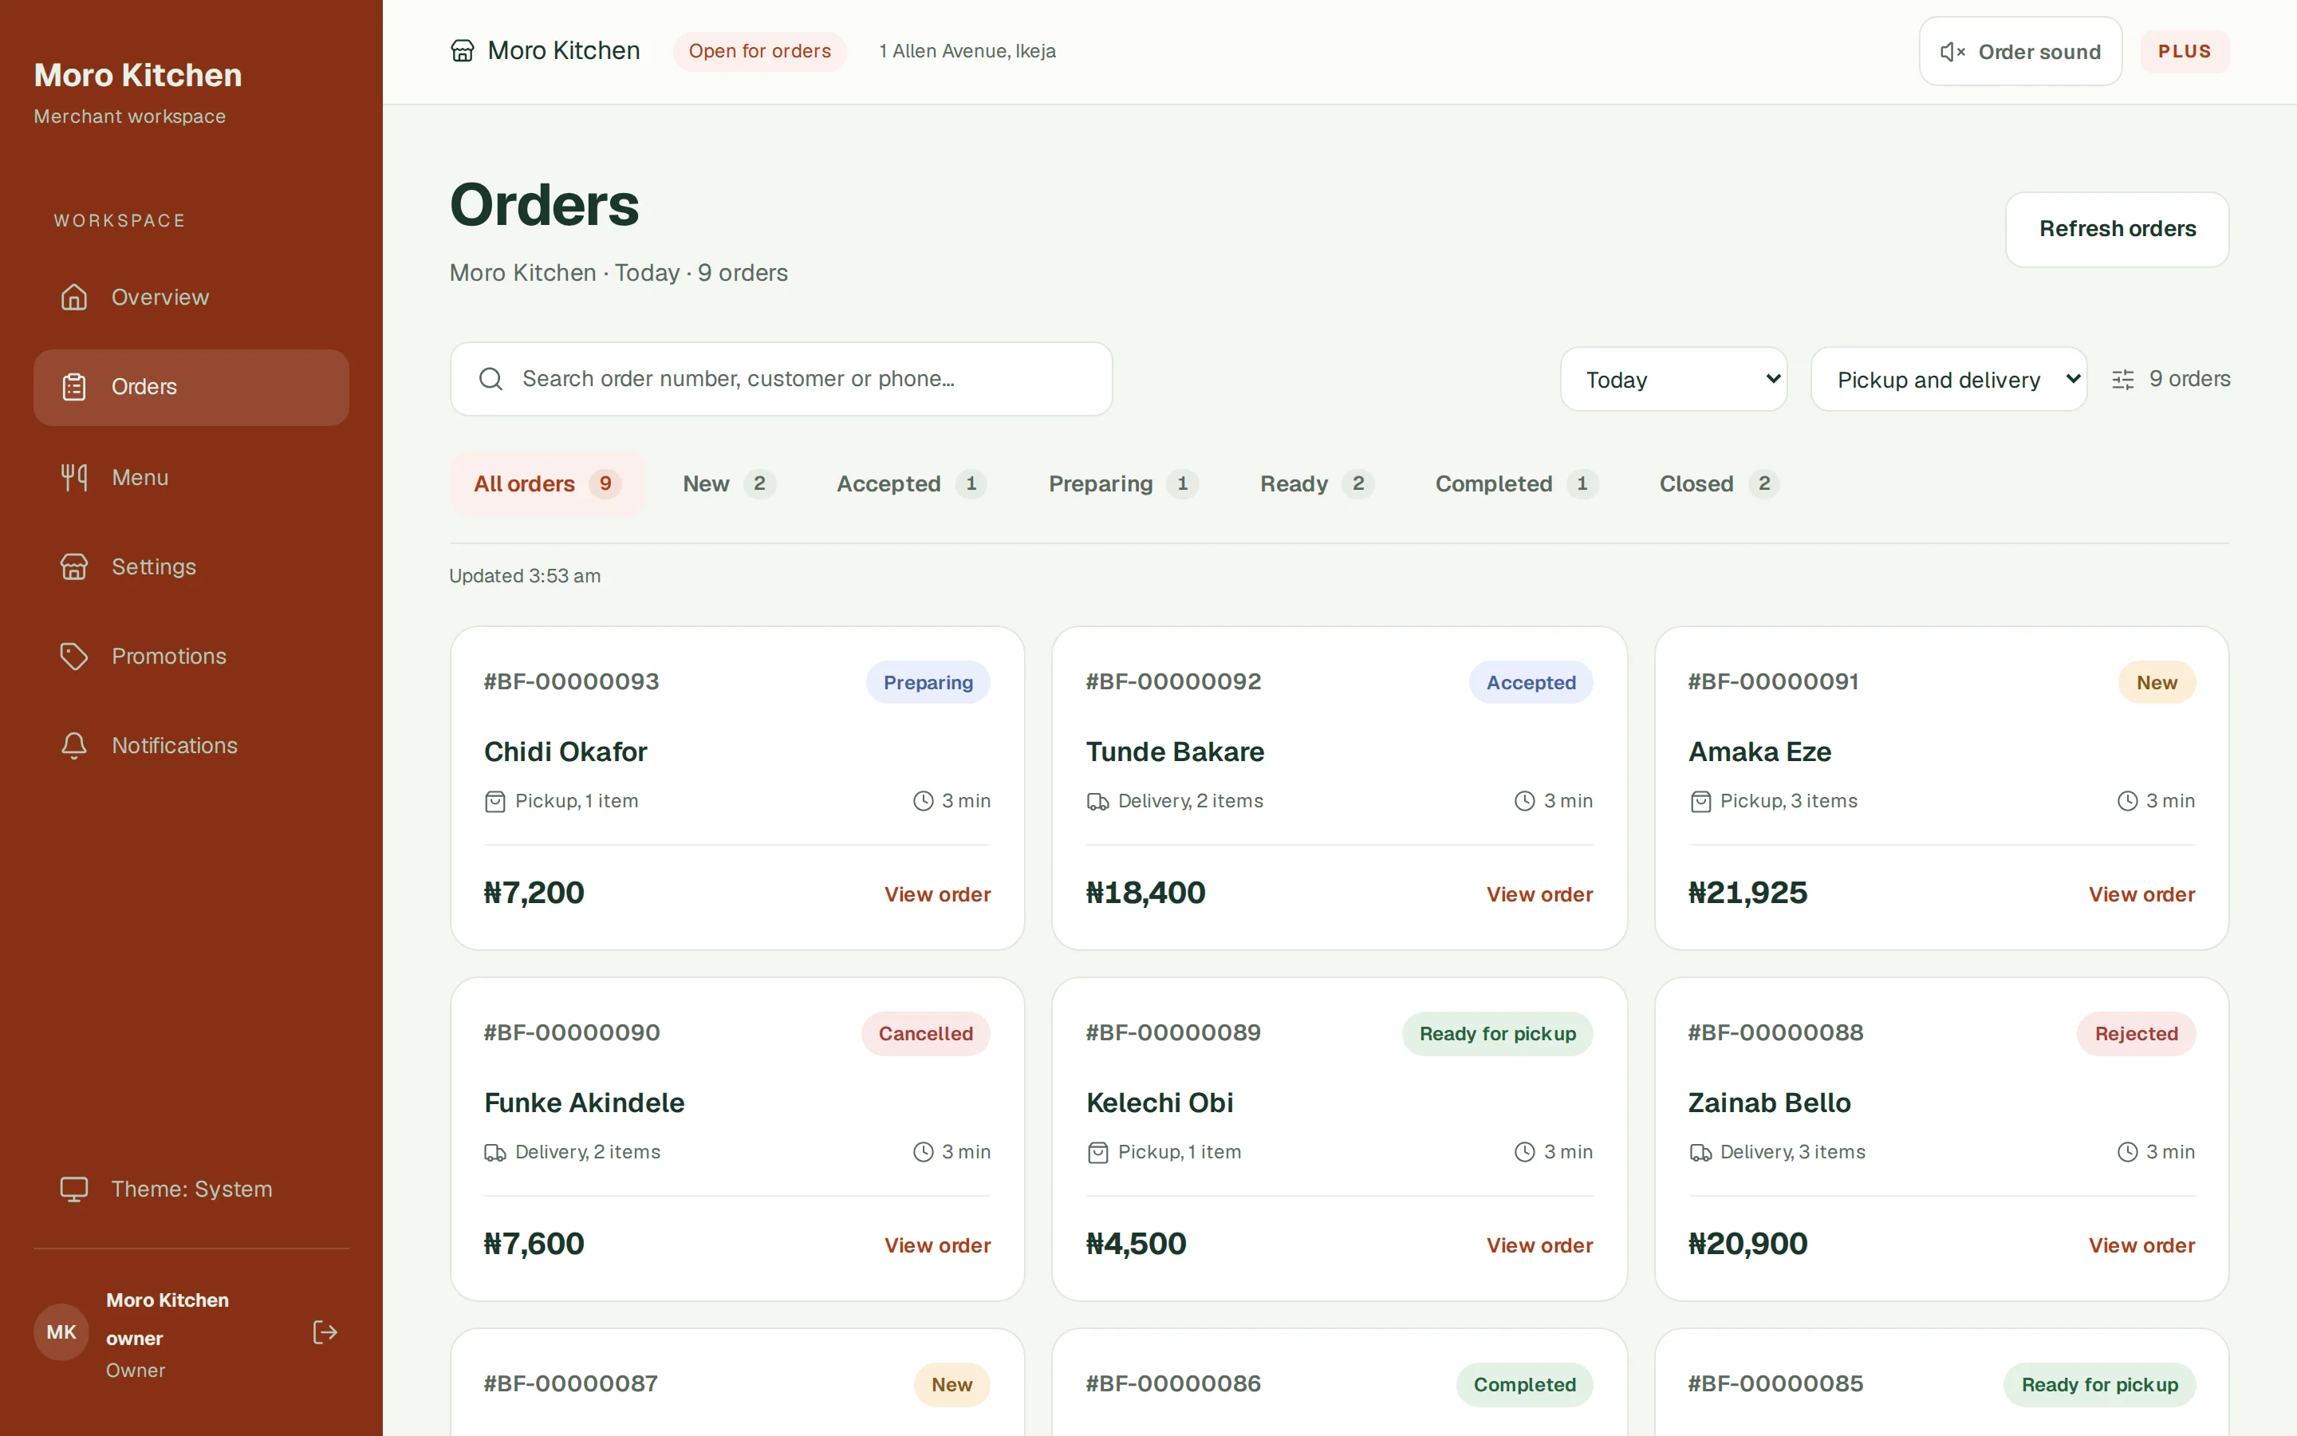Switch to the Closed tab
The height and width of the screenshot is (1436, 2297).
pos(1718,483)
